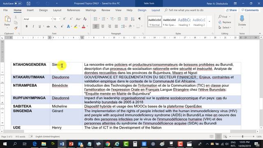The width and height of the screenshot is (263, 148).
Task: Align text to the left
Action: pyautogui.click(x=96, y=26)
